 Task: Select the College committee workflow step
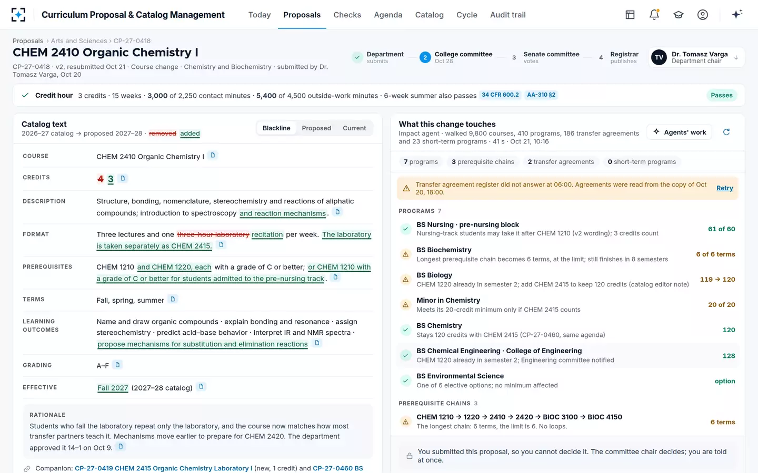(456, 57)
